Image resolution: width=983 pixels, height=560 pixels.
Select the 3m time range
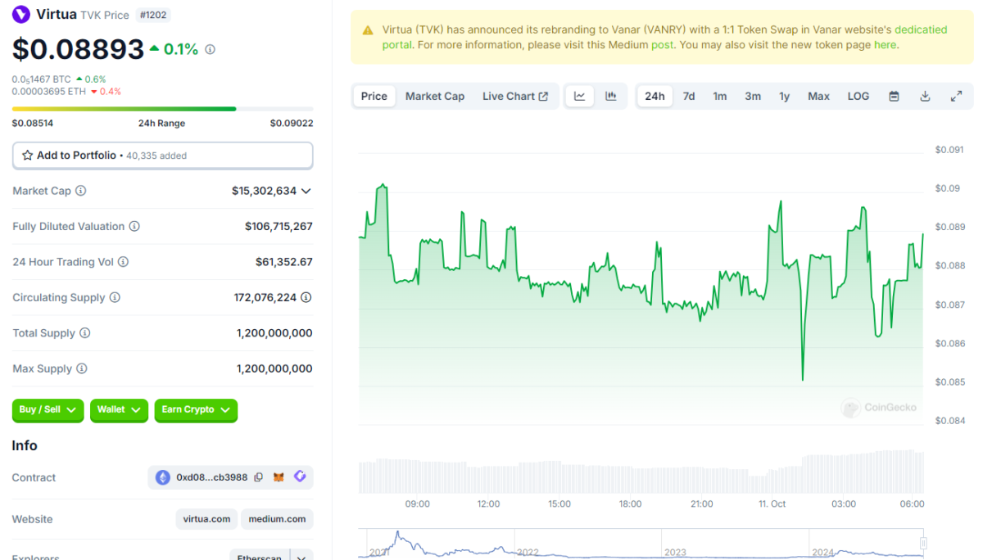[753, 96]
